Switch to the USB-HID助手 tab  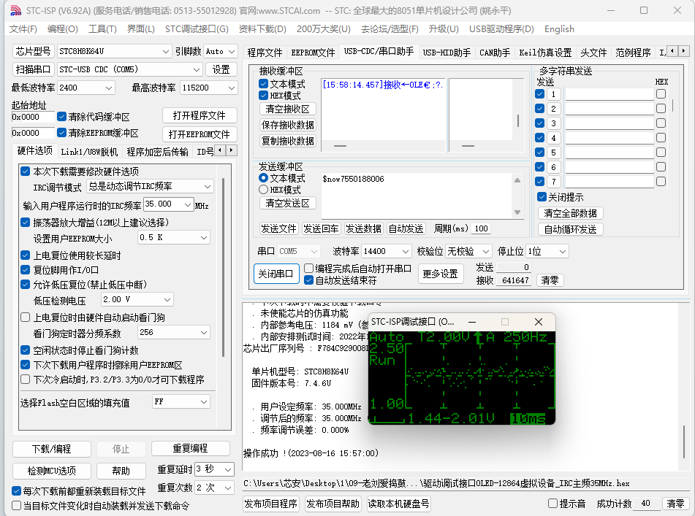[x=447, y=53]
